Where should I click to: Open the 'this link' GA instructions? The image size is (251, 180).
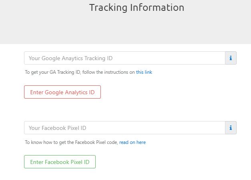coord(144,72)
